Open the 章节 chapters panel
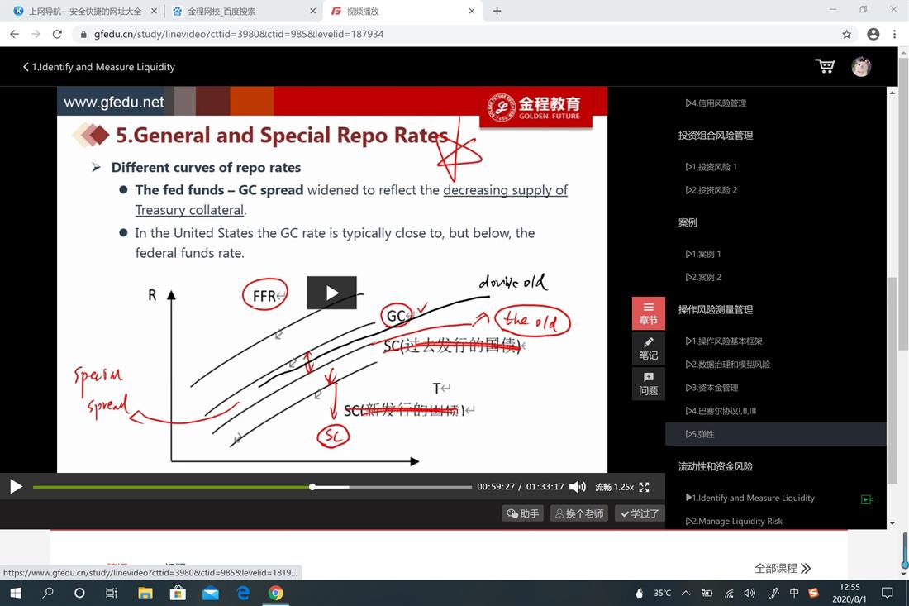 (648, 313)
